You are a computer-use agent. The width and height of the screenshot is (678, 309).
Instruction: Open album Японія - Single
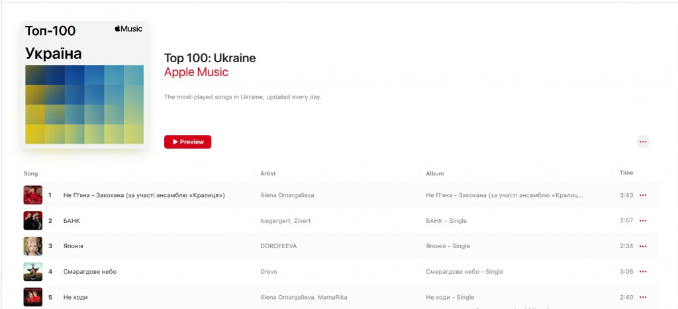point(448,246)
